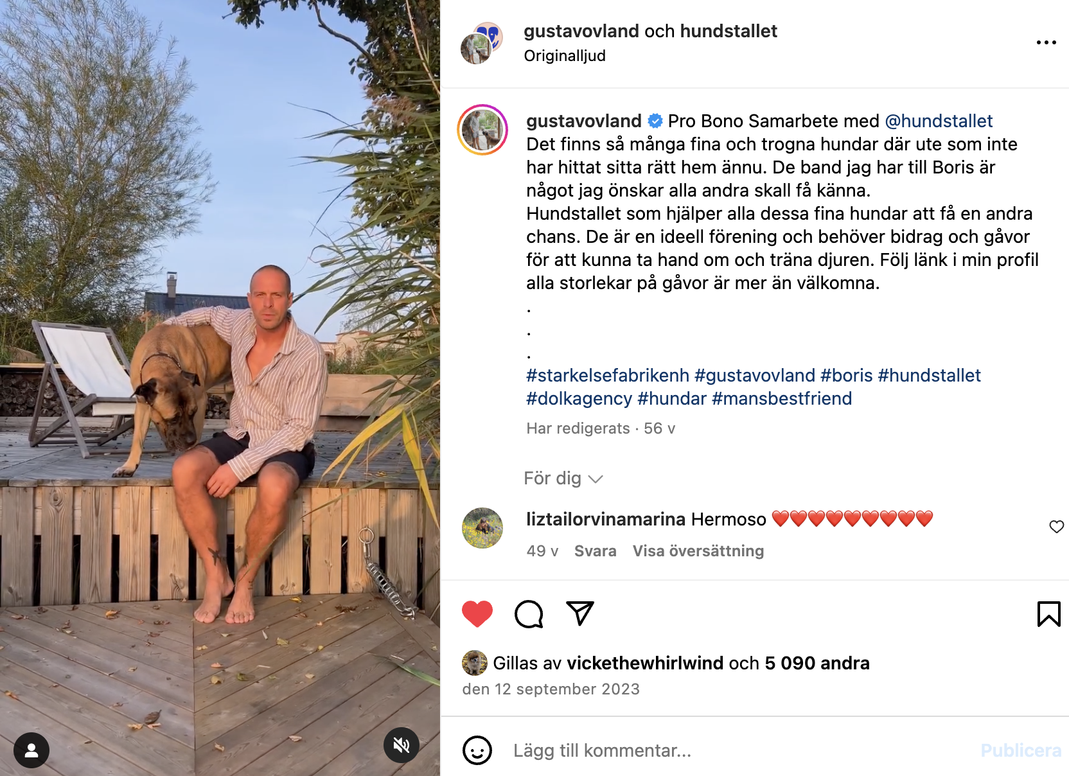Expand the För dig comment filter
Image resolution: width=1069 pixels, height=776 pixels.
(x=563, y=479)
